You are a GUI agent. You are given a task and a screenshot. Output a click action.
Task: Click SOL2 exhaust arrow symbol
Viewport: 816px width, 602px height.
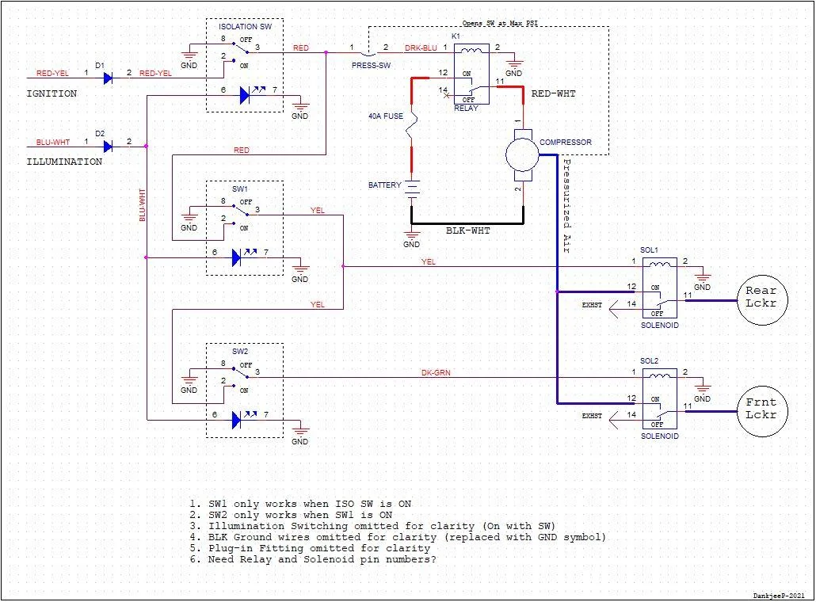[x=613, y=420]
